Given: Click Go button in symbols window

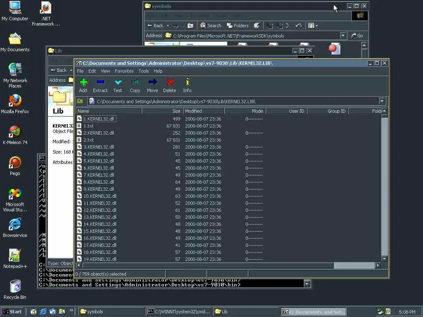Looking at the screenshot, I should pyautogui.click(x=357, y=35).
